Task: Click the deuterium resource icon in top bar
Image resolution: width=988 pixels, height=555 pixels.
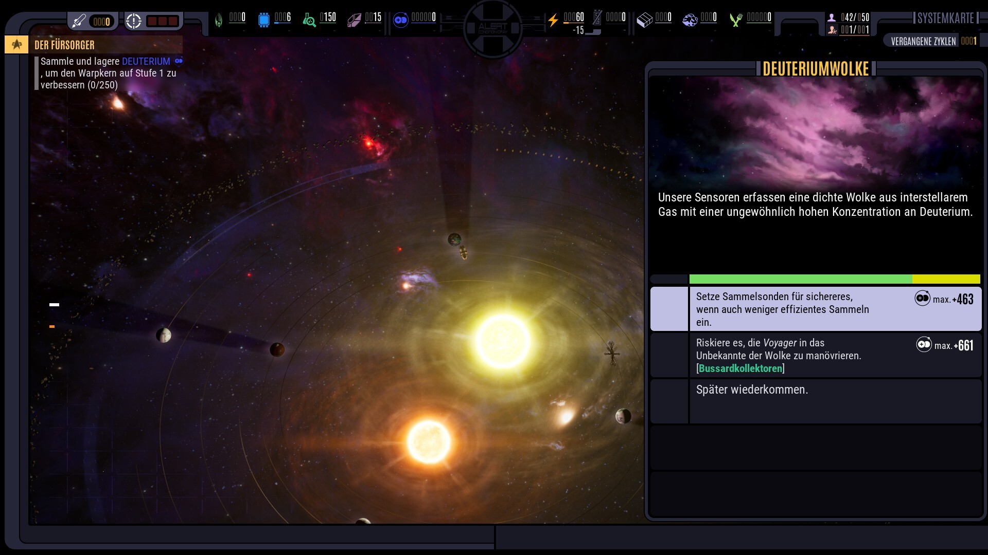Action: (400, 20)
